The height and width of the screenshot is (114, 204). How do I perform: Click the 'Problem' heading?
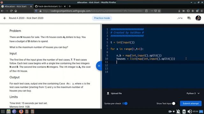15,31
